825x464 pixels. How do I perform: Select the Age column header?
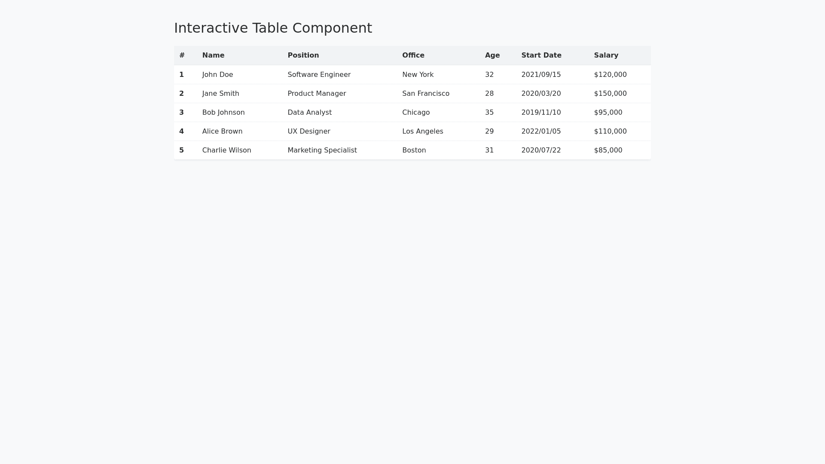click(x=492, y=55)
